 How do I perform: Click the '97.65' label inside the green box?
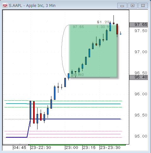[x=78, y=27]
